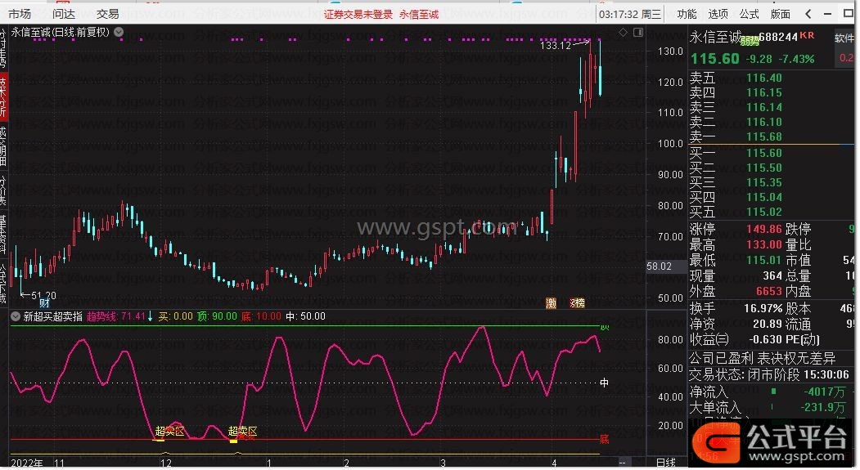Click the 交易状态: 闭市阶段 status line
Screen dimensions: 860x470
tap(771, 374)
